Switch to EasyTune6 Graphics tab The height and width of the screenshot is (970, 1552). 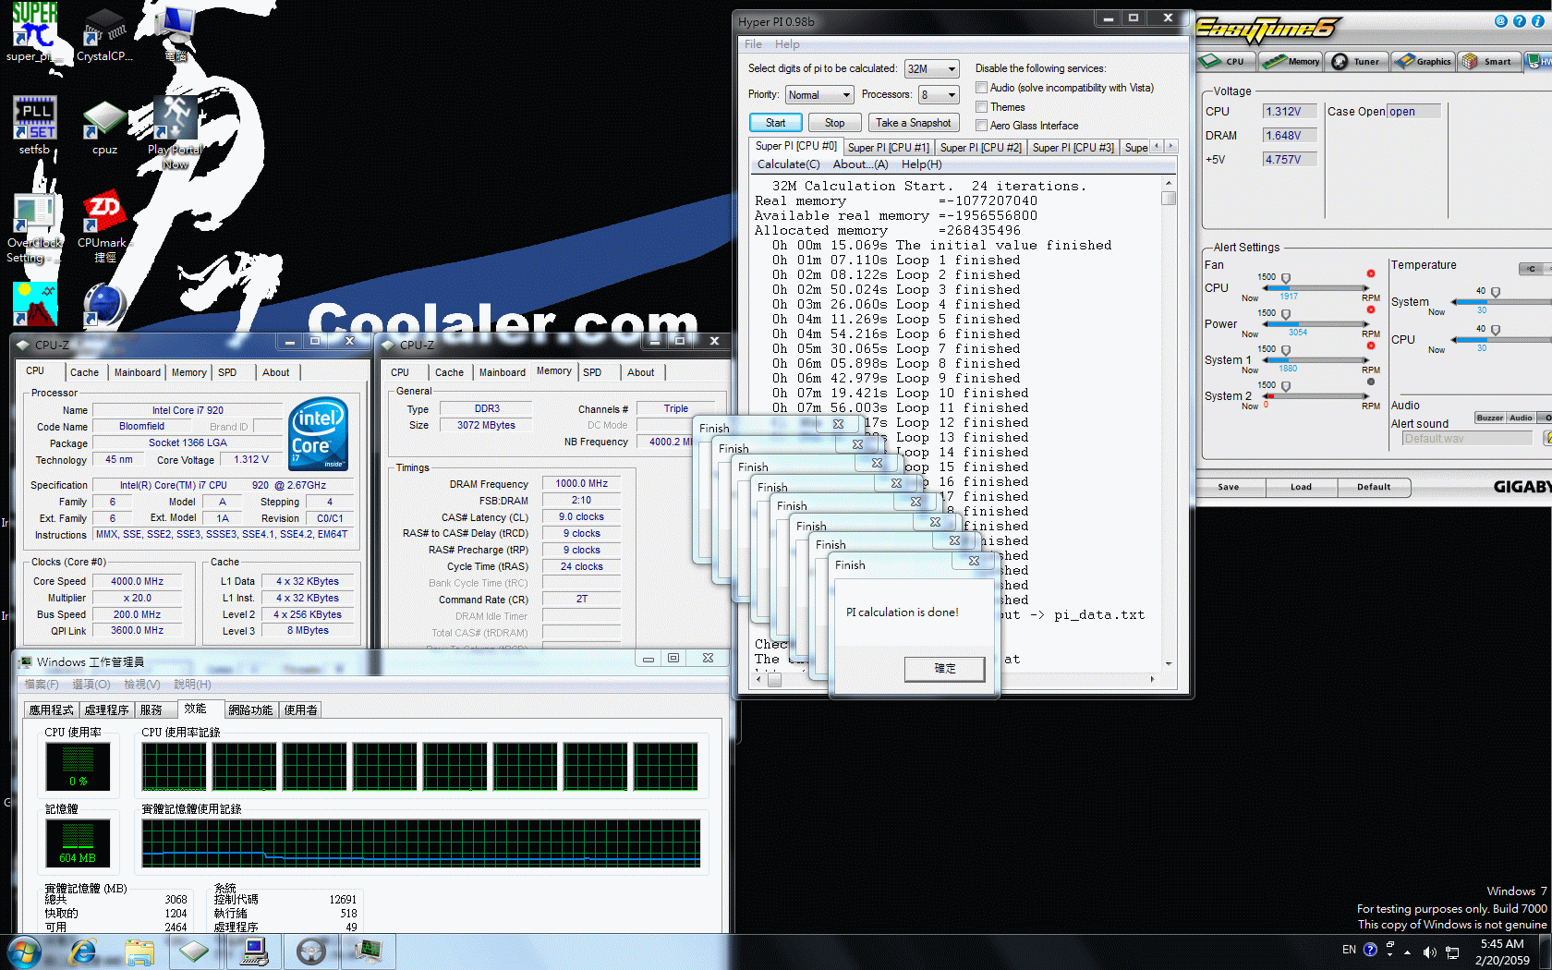click(1423, 62)
